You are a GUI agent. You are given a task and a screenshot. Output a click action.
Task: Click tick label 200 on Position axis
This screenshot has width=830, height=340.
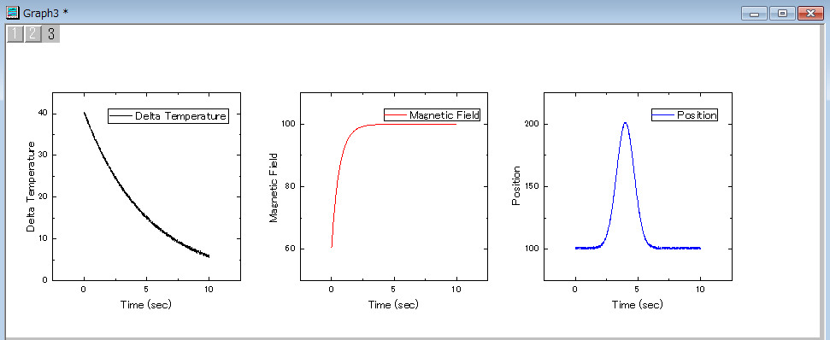532,124
